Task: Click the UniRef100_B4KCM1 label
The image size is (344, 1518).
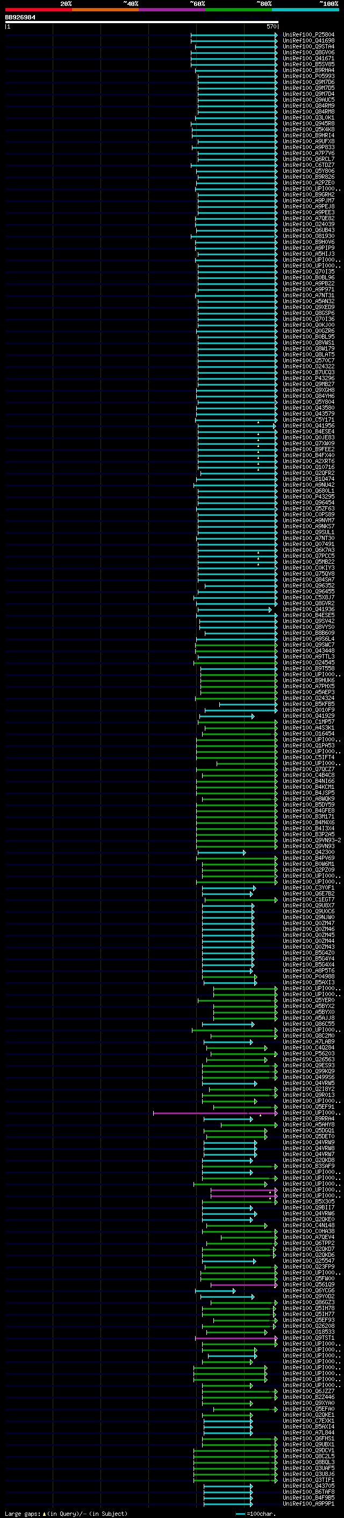Action: 308,787
